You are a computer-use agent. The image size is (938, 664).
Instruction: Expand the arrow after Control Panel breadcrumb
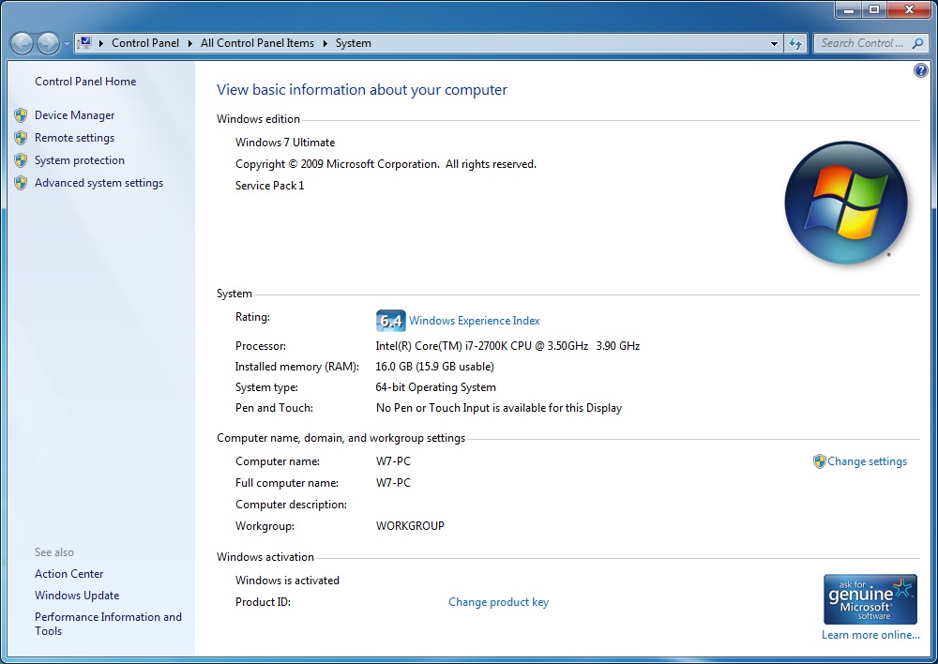click(x=190, y=43)
